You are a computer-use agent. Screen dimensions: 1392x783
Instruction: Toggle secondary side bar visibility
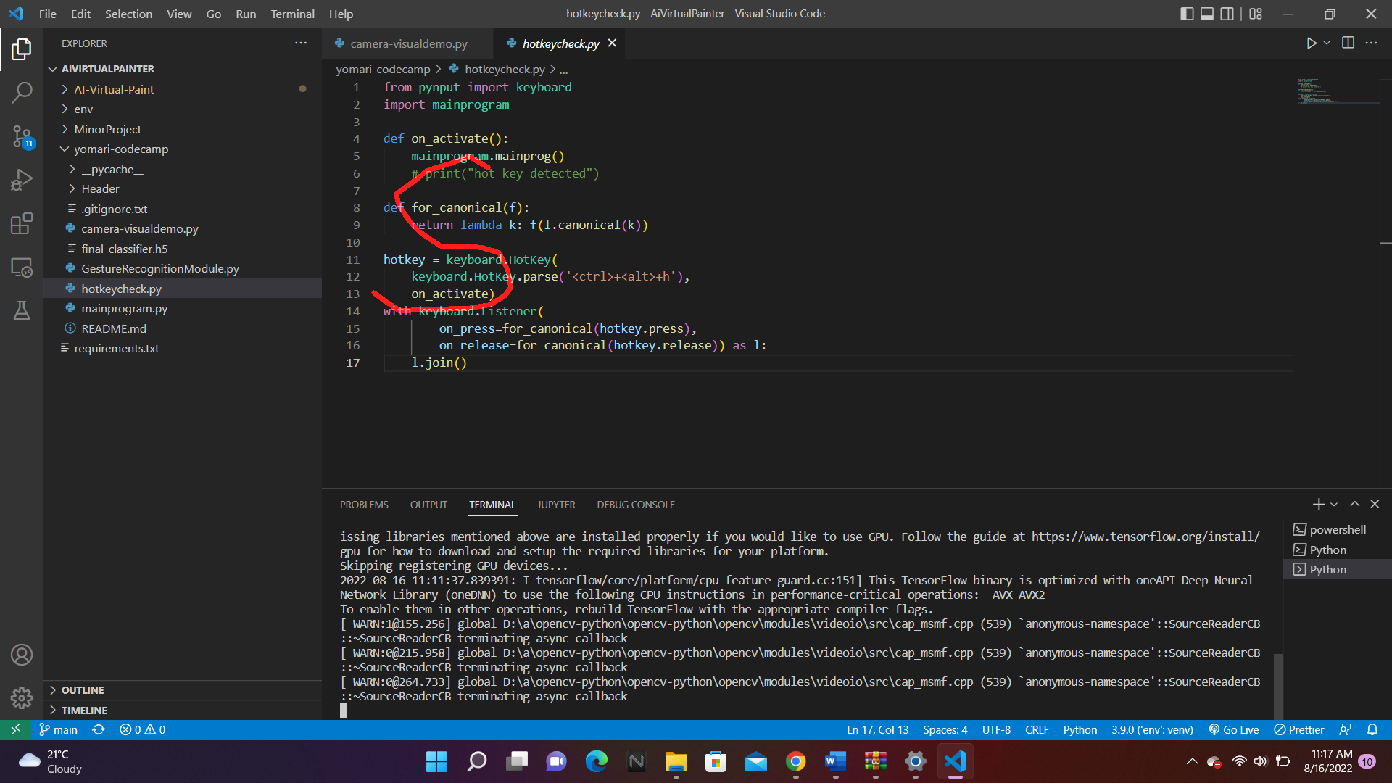(x=1227, y=14)
